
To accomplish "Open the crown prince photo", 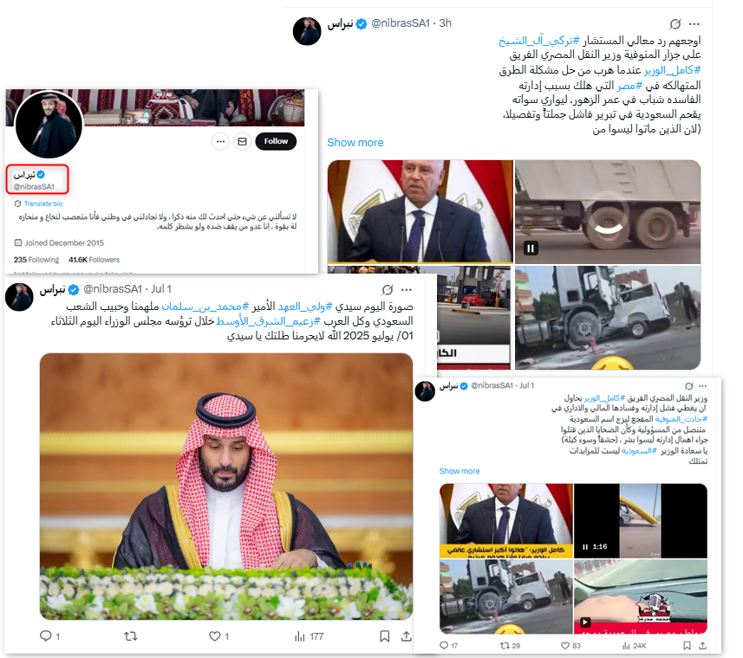I will (226, 487).
